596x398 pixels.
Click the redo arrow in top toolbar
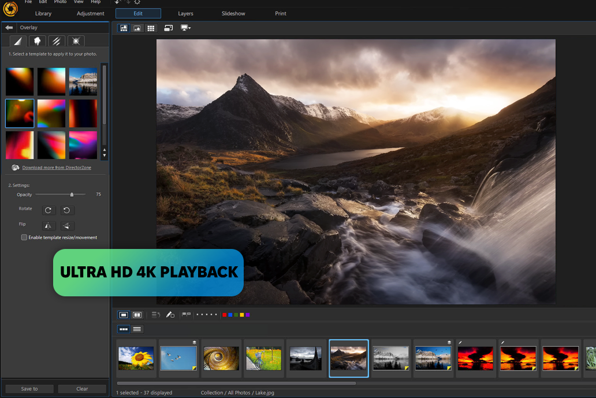coord(128,2)
